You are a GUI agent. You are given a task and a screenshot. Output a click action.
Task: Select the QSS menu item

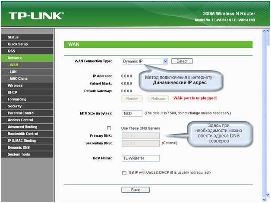coord(27,51)
